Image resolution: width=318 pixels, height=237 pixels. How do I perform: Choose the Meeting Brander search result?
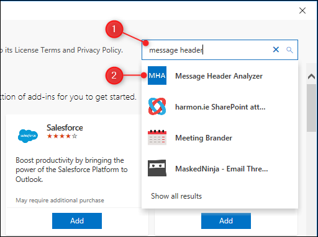click(220, 137)
